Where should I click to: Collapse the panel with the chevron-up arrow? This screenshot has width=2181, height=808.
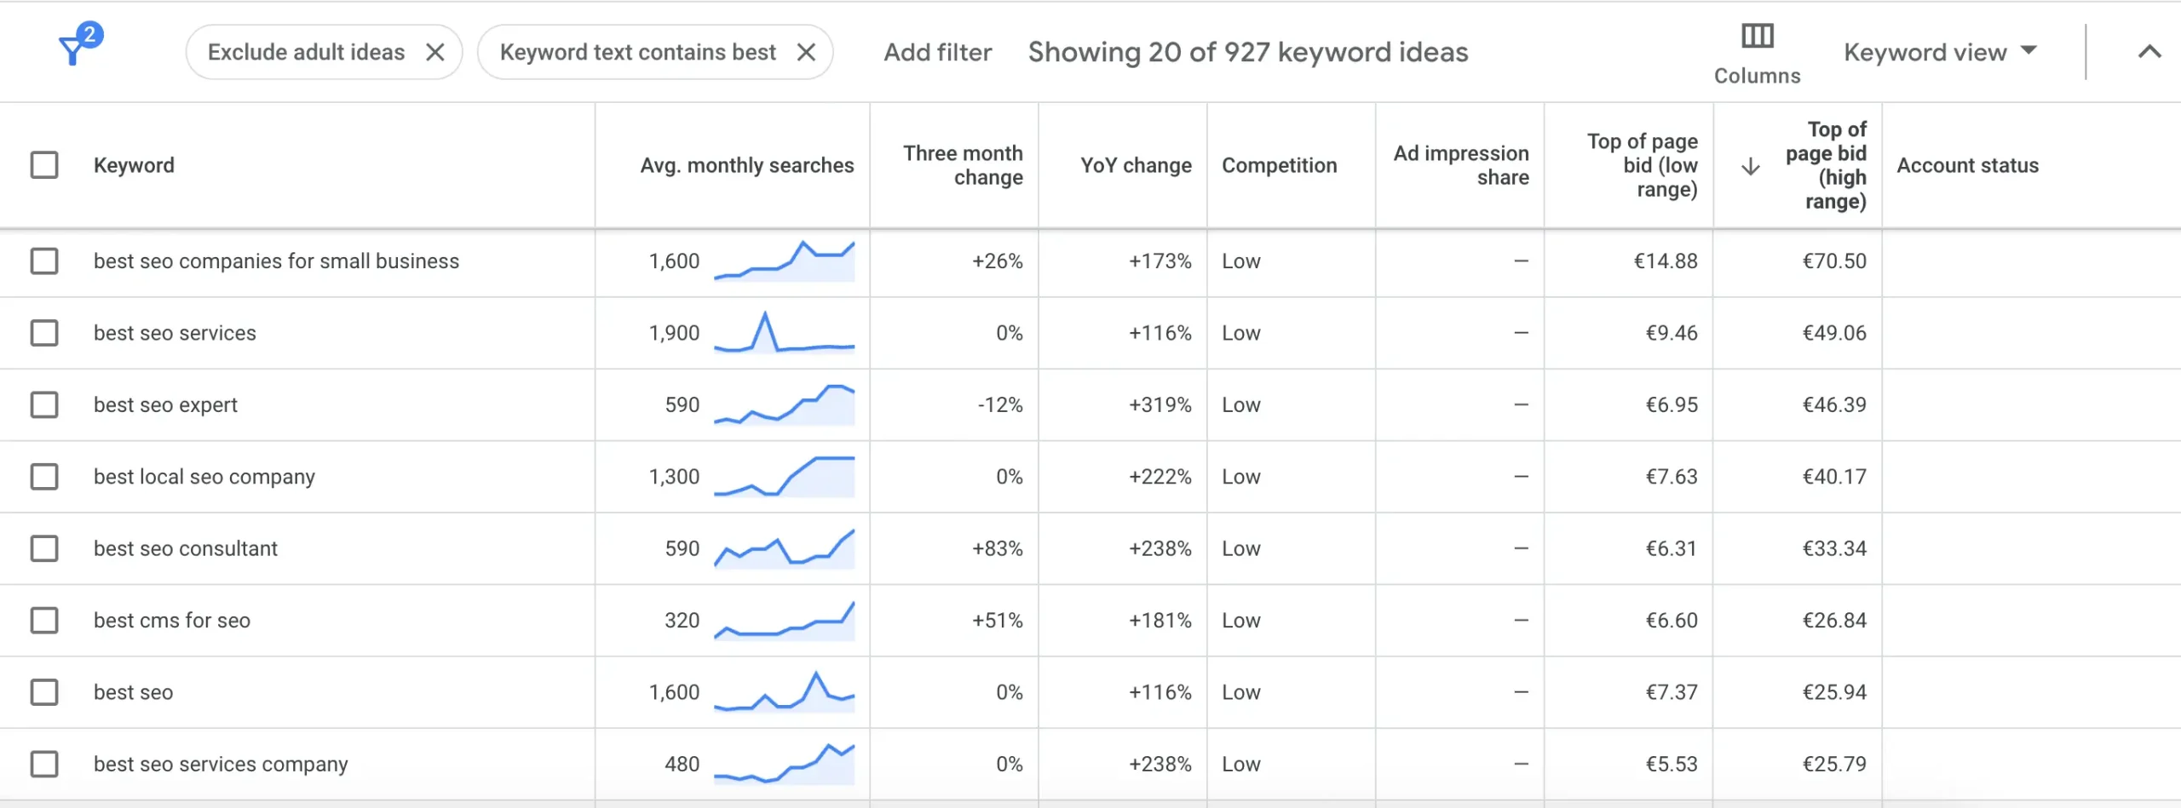pyautogui.click(x=2149, y=52)
